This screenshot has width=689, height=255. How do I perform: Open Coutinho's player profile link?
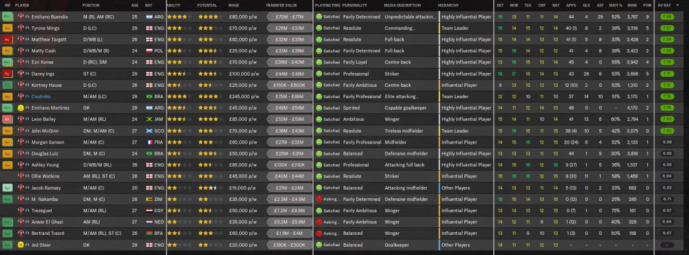pyautogui.click(x=40, y=96)
